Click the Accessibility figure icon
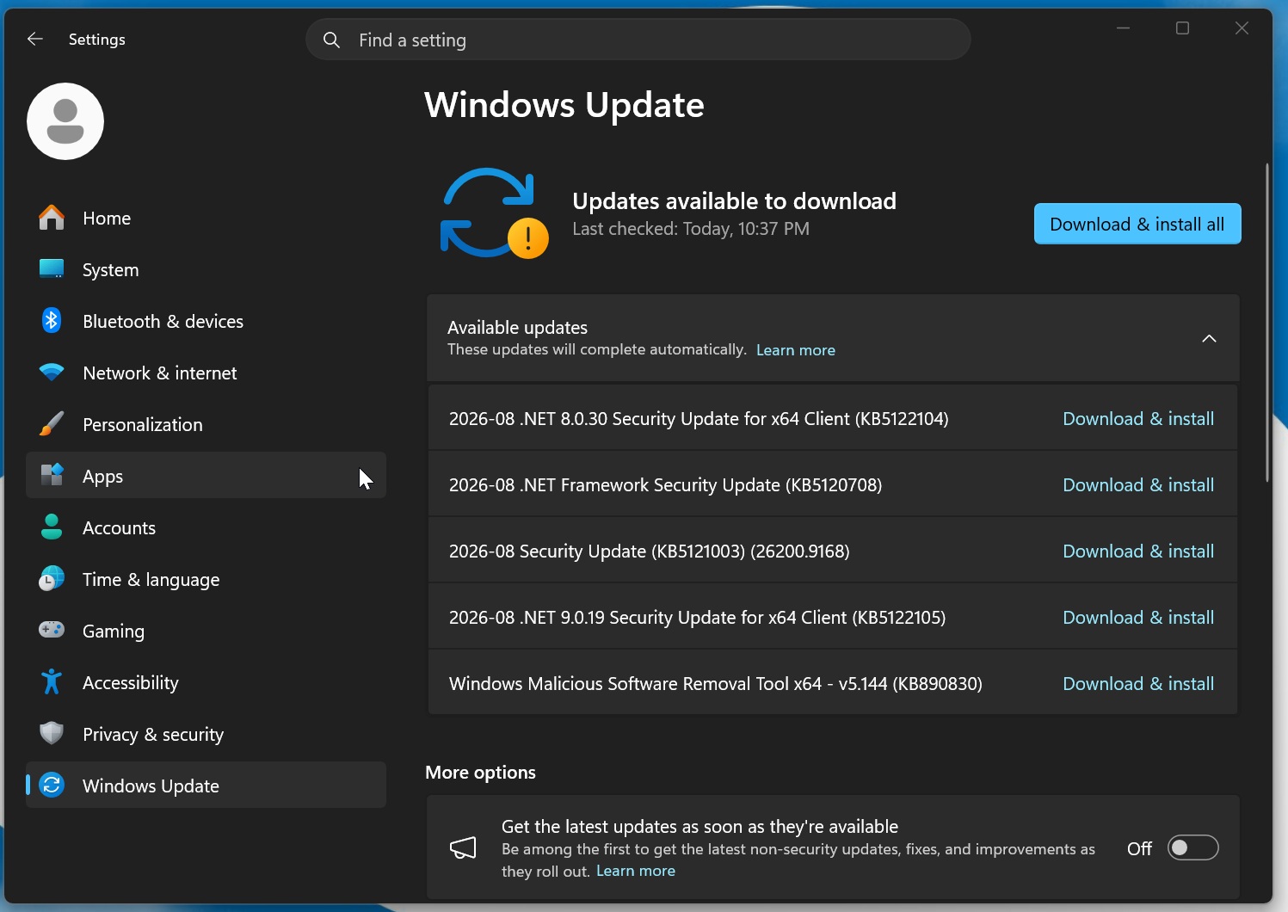This screenshot has height=912, width=1288. (x=52, y=681)
